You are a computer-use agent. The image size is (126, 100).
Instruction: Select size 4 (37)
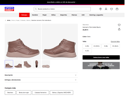(x=87, y=51)
